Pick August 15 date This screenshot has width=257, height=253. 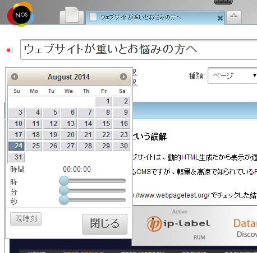tap(104, 124)
